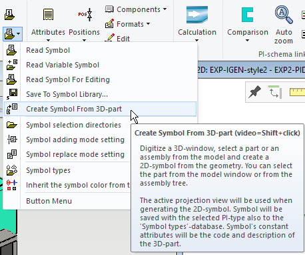Open Symbol types
This screenshot has height=255, width=305.
(x=48, y=170)
